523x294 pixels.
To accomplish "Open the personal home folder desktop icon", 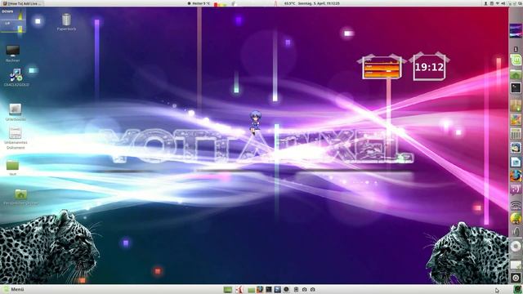I will coord(20,197).
